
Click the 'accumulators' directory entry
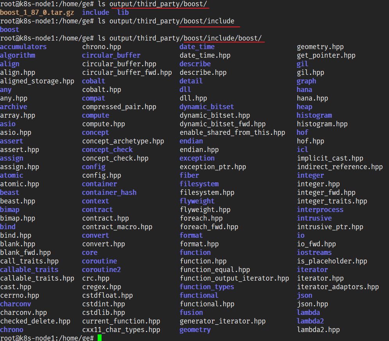23,47
